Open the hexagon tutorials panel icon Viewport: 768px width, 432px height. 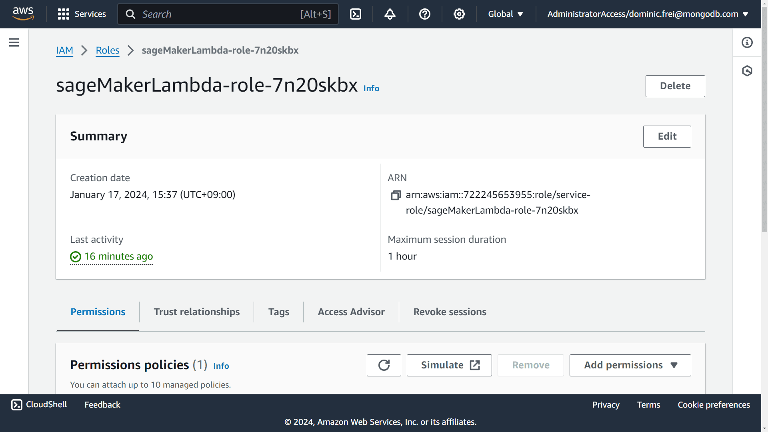point(747,71)
